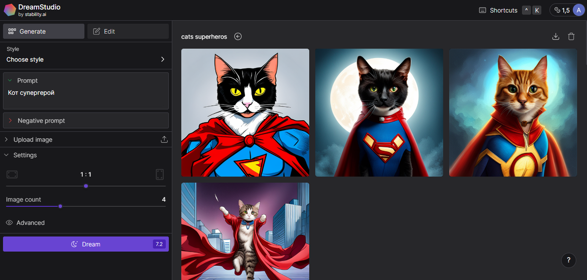The width and height of the screenshot is (587, 280).
Task: Open the Shortcuts keyboard icon
Action: [482, 10]
